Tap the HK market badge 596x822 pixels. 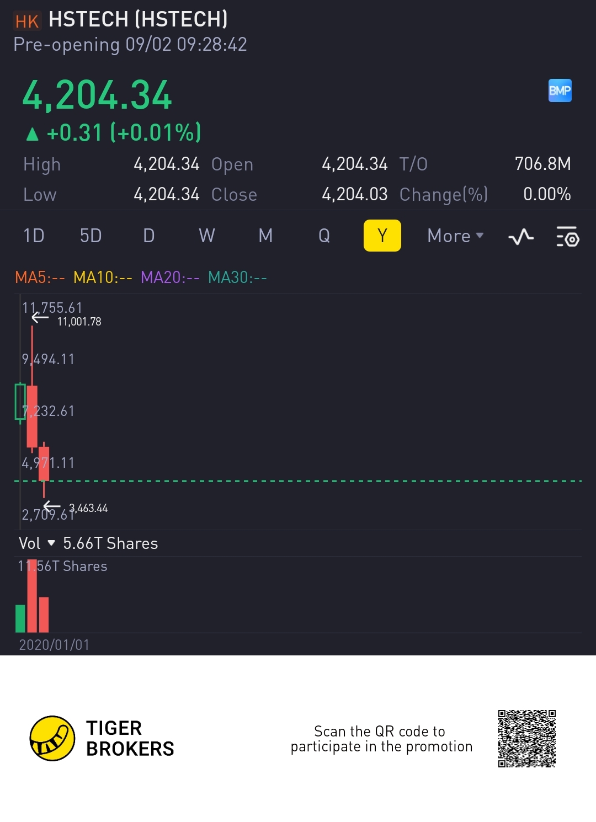pyautogui.click(x=26, y=21)
